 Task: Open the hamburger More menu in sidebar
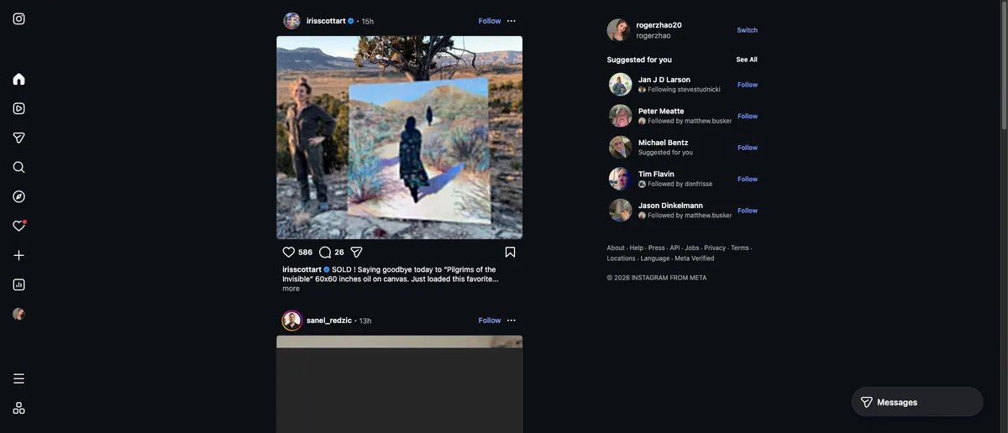point(18,378)
